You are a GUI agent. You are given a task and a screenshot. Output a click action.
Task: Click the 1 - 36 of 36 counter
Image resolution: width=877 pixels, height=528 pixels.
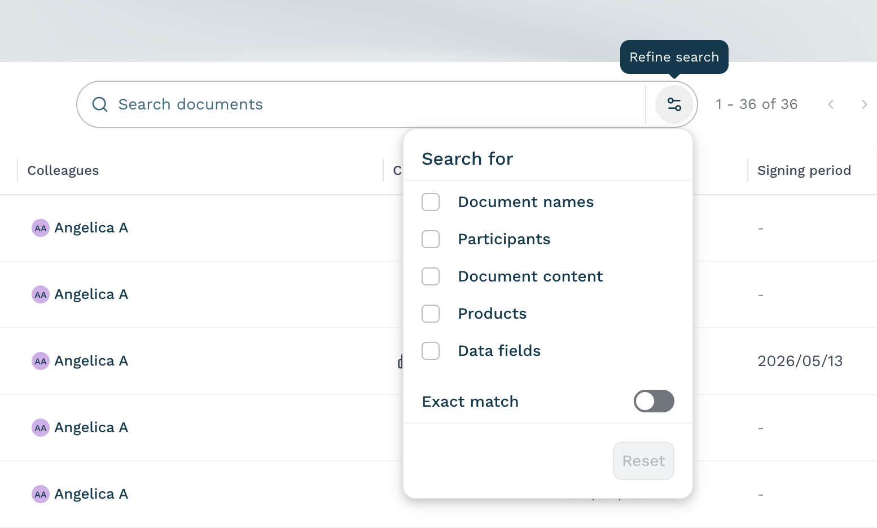(x=757, y=104)
